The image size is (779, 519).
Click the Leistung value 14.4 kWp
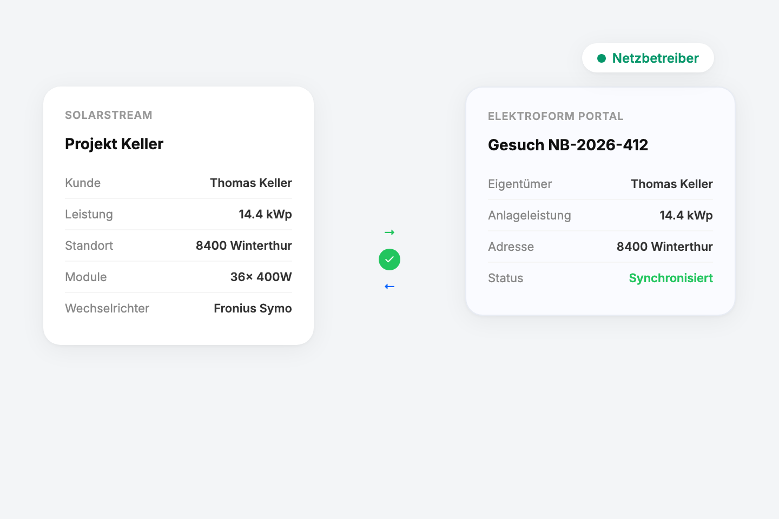click(265, 214)
